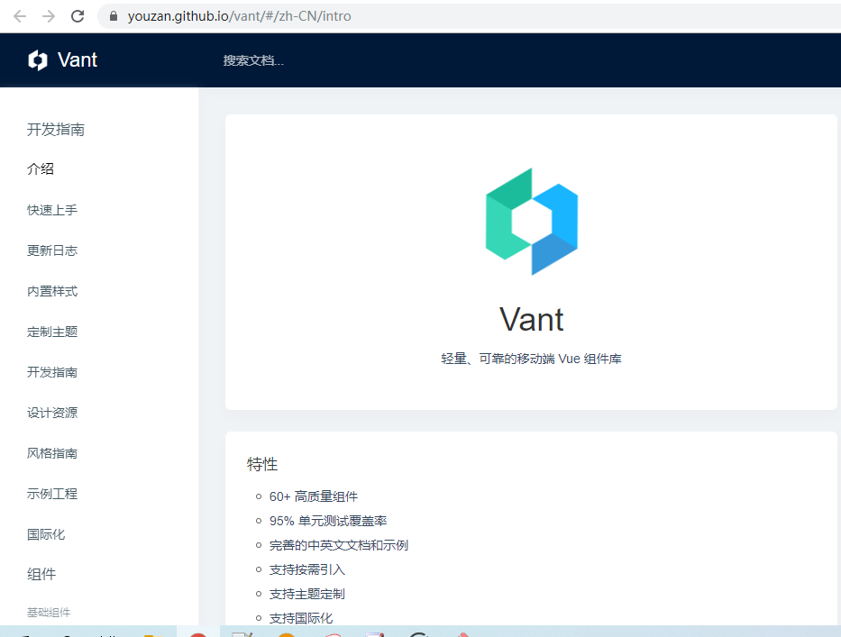Screen dimensions: 841x637
Task: Click the Vant logo in the navbar
Action: tap(61, 59)
